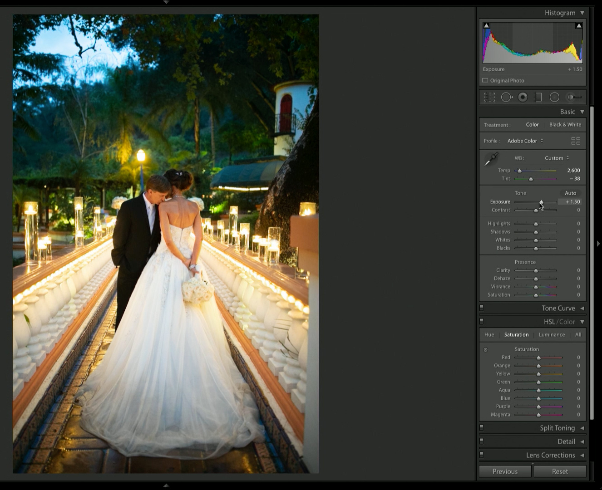Image resolution: width=602 pixels, height=490 pixels.
Task: Select the Adjustment Brush tool
Action: tap(573, 97)
